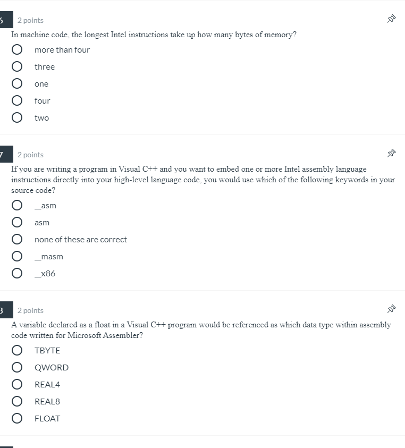
Task: Choose the plain 'asm' option
Action: coord(17,222)
